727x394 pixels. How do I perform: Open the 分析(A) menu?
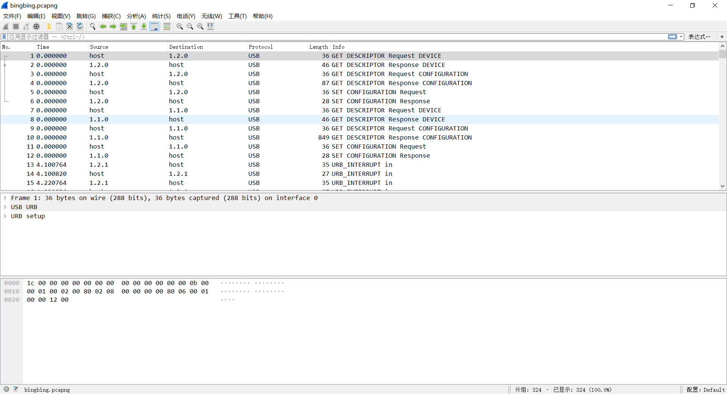tap(136, 16)
